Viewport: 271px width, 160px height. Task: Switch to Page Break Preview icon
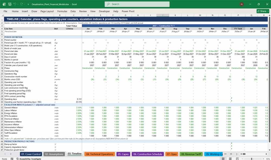tap(237, 159)
